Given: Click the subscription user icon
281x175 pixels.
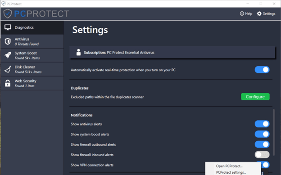Looking at the screenshot, I should point(78,52).
